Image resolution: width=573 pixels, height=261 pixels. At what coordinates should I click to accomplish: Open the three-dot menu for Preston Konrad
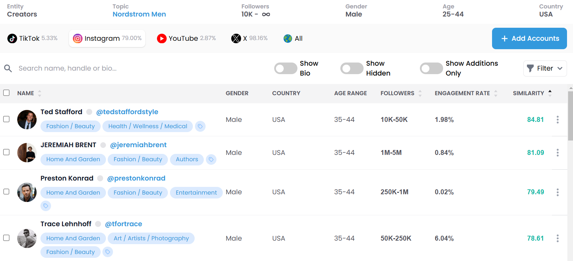[557, 192]
